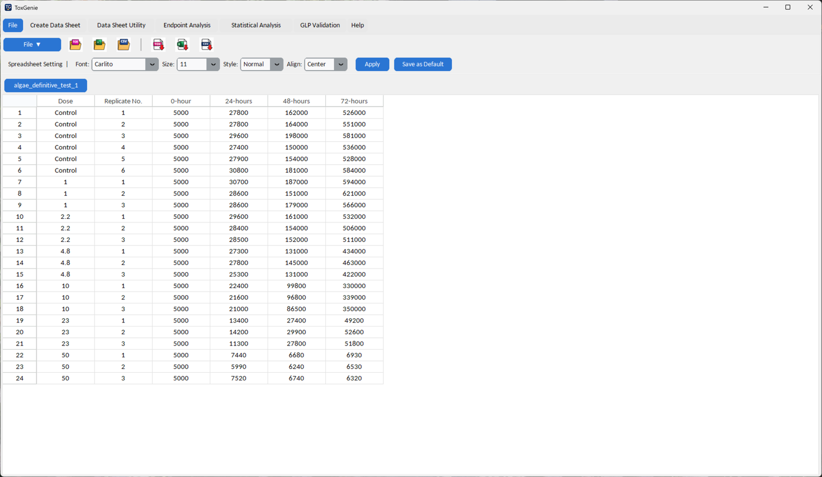Open the Create Data Sheet menu
Screen dimensions: 822x477
tap(55, 25)
